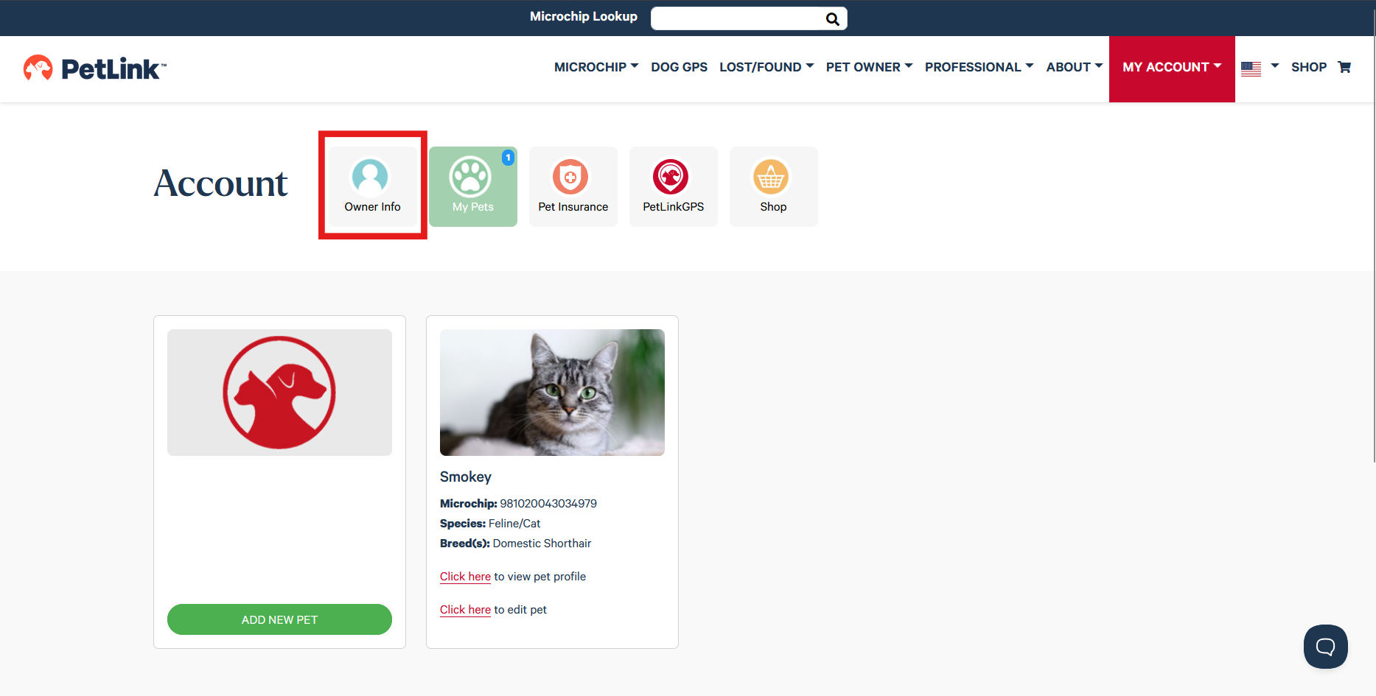Image resolution: width=1376 pixels, height=696 pixels.
Task: Expand the LOST/FOUND menu
Action: pos(766,67)
